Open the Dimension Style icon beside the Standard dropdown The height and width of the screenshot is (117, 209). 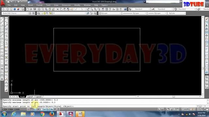[153, 9]
